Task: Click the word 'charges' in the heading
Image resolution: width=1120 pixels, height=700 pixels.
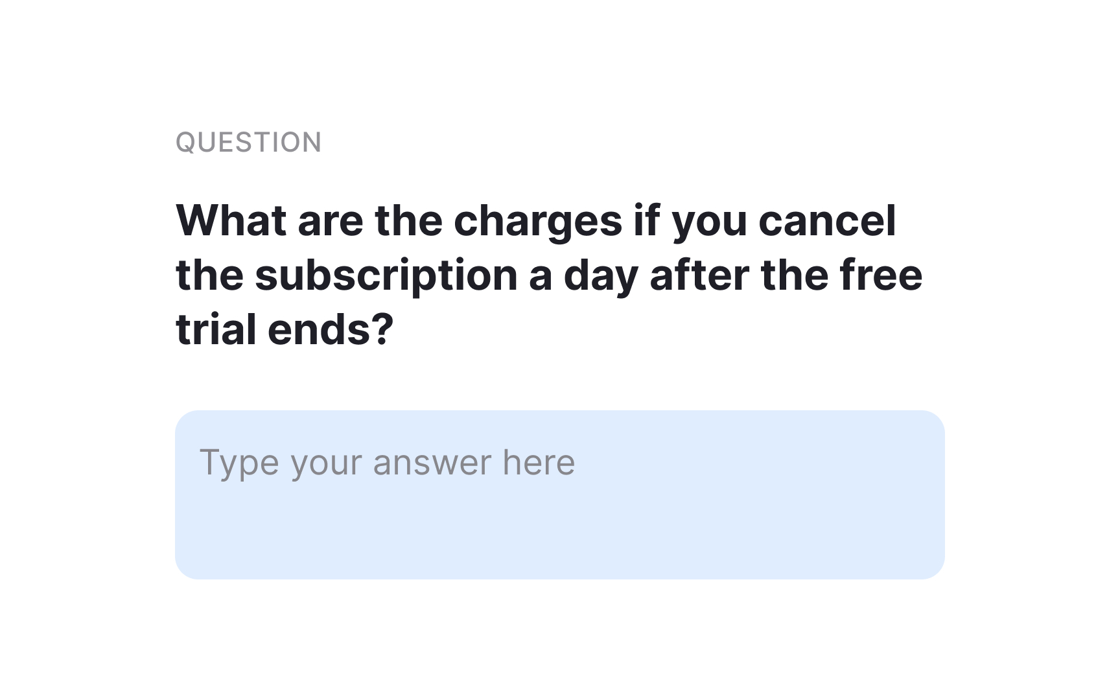Action: (538, 222)
